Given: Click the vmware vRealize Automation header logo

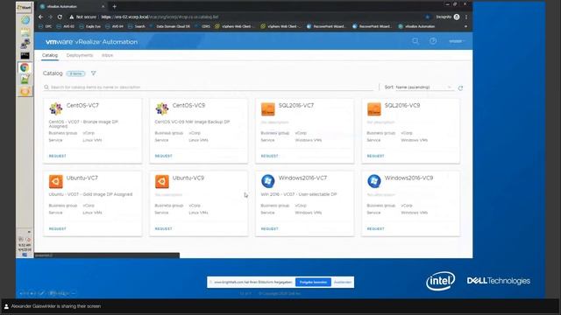Looking at the screenshot, I should tap(91, 42).
